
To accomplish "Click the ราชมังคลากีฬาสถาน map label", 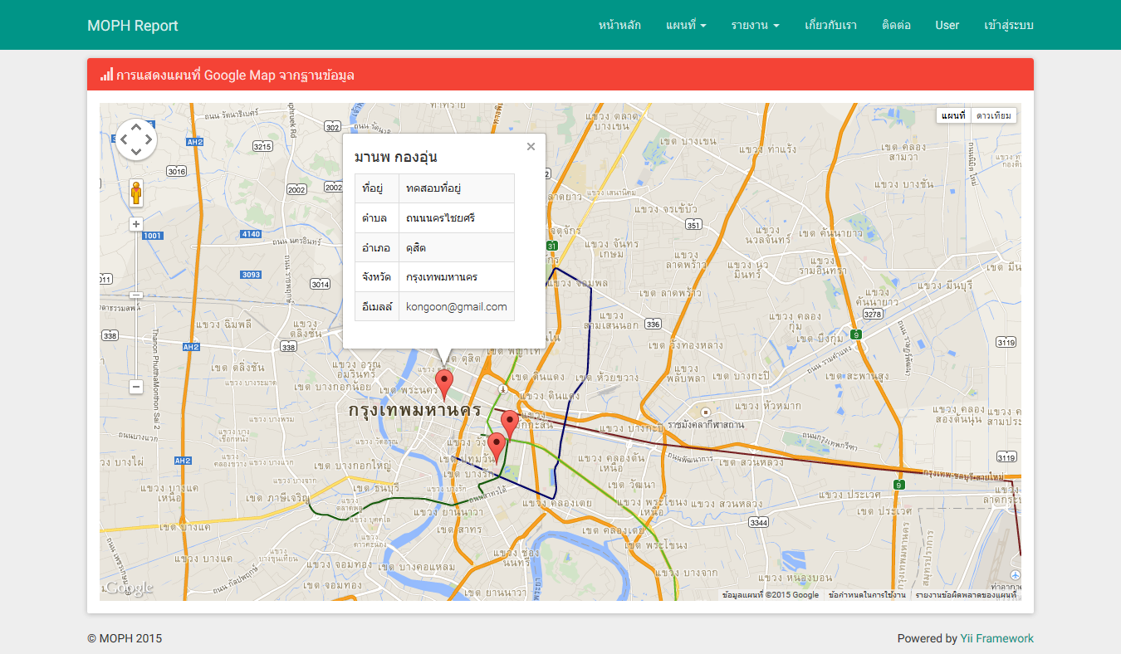I will (707, 424).
